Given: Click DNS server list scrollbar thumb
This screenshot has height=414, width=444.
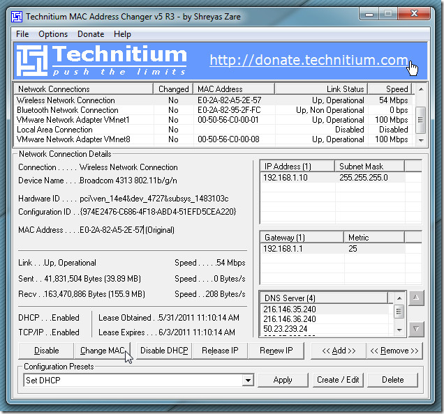Looking at the screenshot, I should (399, 312).
